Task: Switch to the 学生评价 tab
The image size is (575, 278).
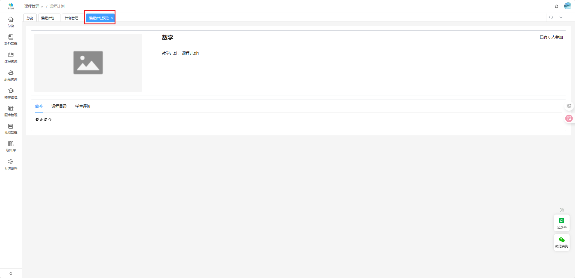Action: point(83,106)
